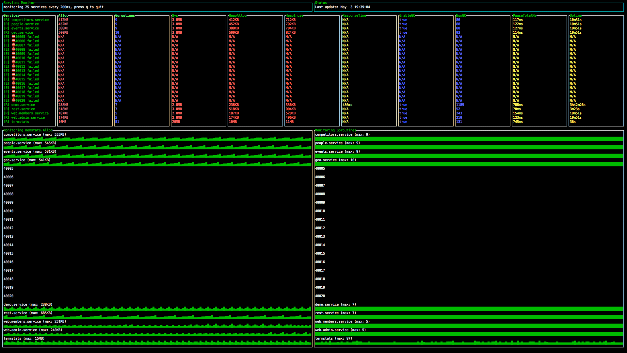The image size is (627, 353).
Task: Click the red error icon beside 40005 failed
Action: [13, 37]
